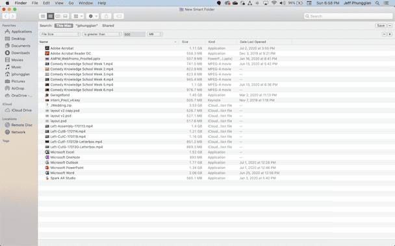Open the Finder menu
Screen dimensions: 395x246
[21, 3]
